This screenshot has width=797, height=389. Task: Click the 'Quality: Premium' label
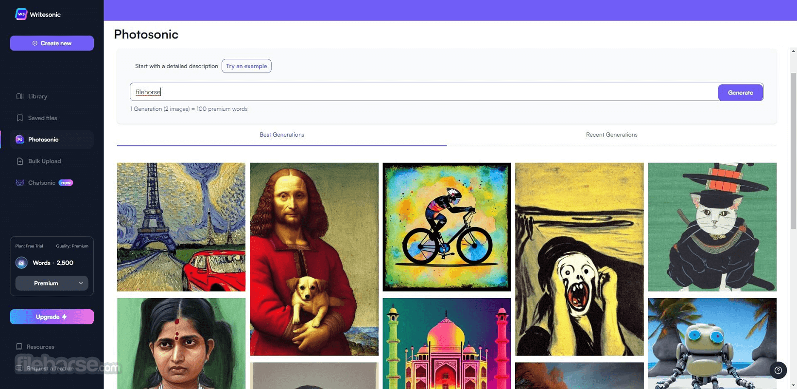coord(72,246)
